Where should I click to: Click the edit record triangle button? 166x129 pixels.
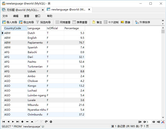pyautogui.click(x=32, y=122)
